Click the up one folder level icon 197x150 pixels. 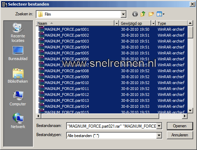click(x=143, y=14)
